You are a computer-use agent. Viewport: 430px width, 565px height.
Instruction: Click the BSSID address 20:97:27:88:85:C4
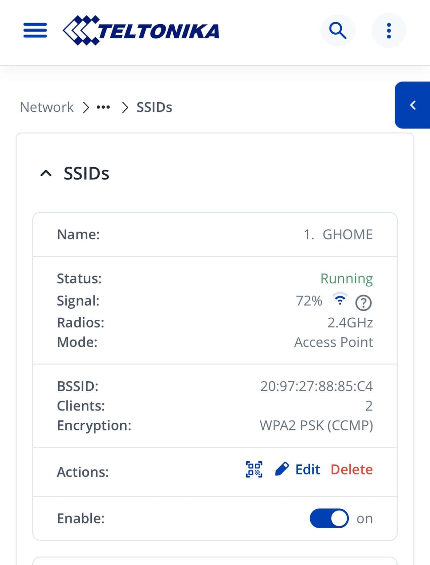[316, 386]
